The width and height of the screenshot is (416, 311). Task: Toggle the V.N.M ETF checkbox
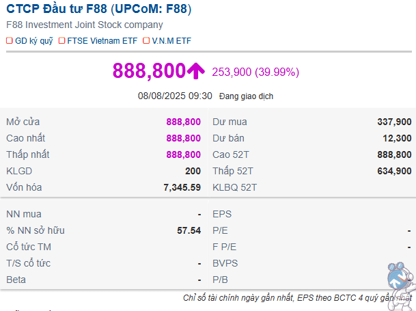(147, 40)
